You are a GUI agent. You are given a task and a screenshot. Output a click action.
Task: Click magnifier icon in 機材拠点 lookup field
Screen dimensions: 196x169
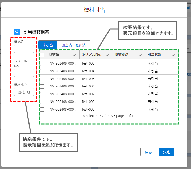(x=28, y=92)
